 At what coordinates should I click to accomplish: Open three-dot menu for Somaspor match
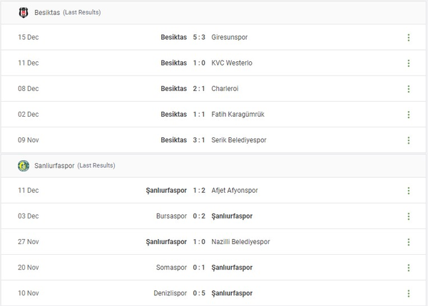pos(409,268)
